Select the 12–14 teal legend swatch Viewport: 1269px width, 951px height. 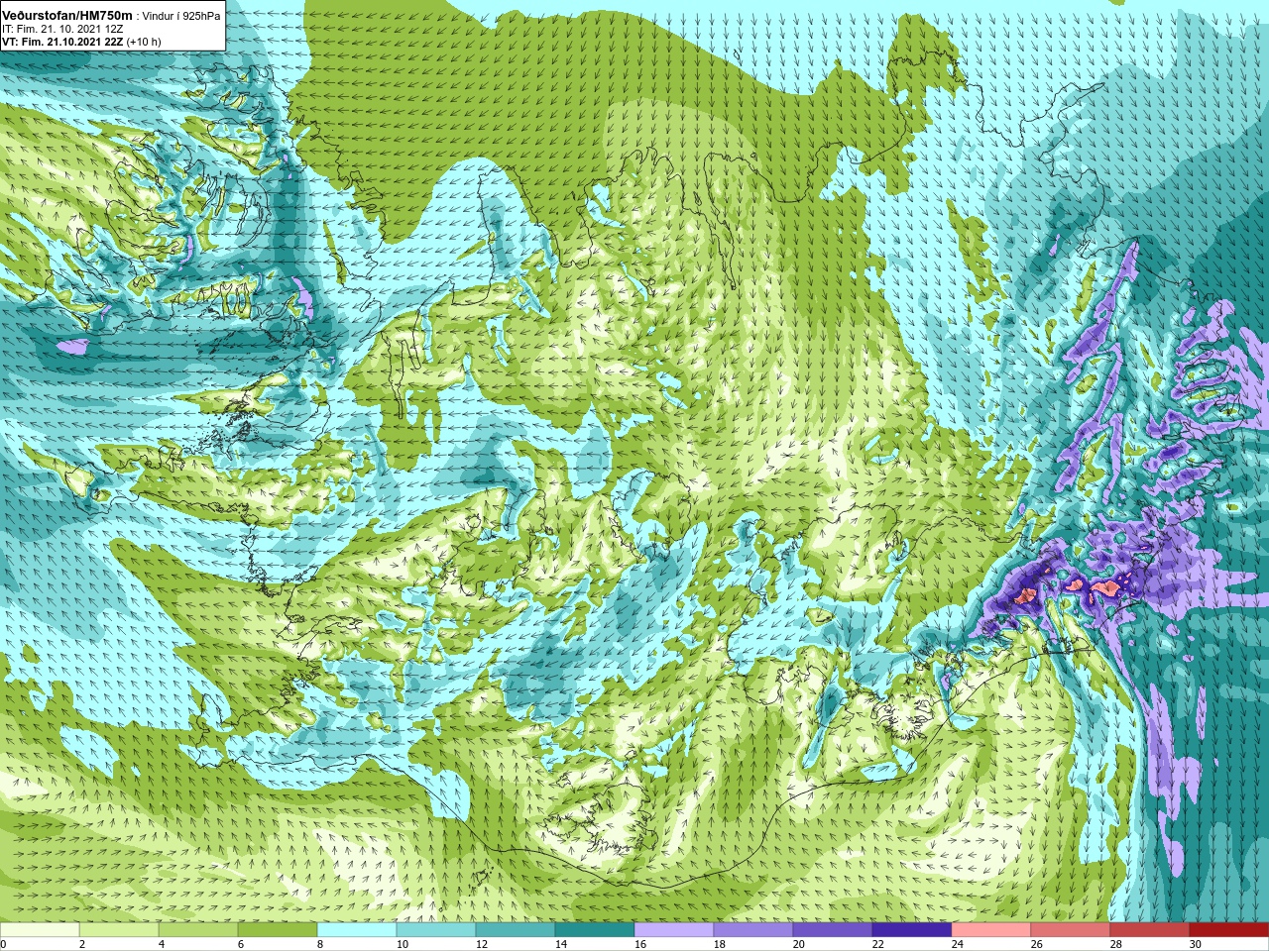[x=516, y=930]
